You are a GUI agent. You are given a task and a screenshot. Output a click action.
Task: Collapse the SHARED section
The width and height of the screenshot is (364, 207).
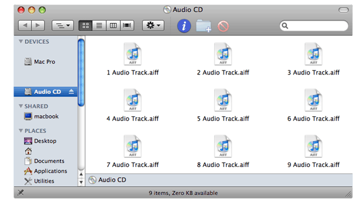coord(21,106)
